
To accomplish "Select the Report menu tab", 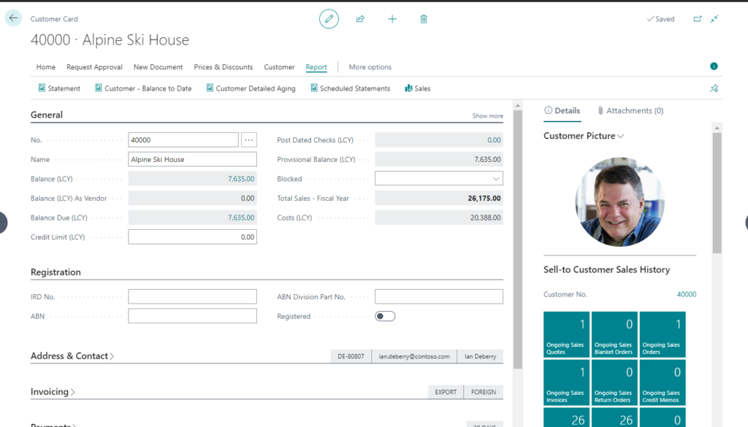I will coord(316,67).
